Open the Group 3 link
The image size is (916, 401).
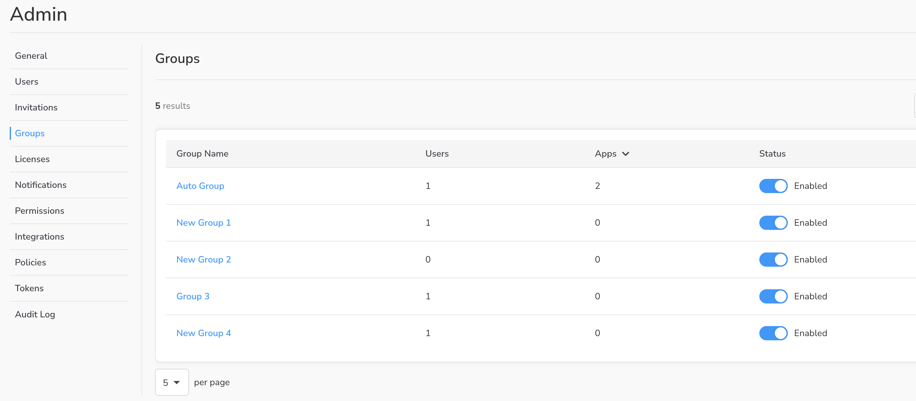coord(193,296)
